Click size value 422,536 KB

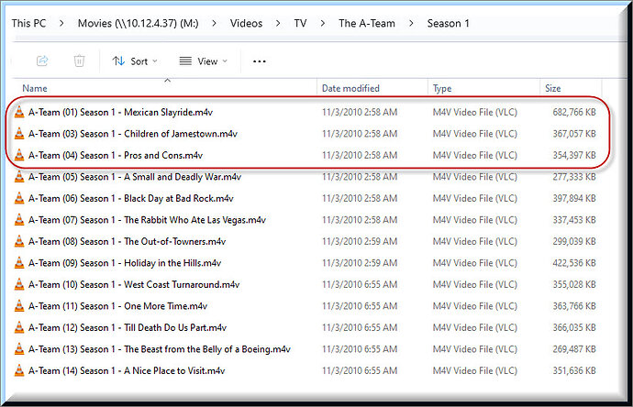click(574, 263)
